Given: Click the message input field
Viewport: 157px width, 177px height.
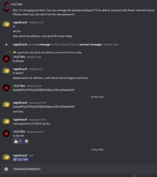Looking at the screenshot, I should 79,169.
